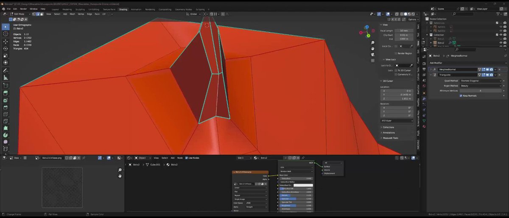Activate the 3D Cursor tool
Screen dimensions: 509x218
pyautogui.click(x=6, y=34)
